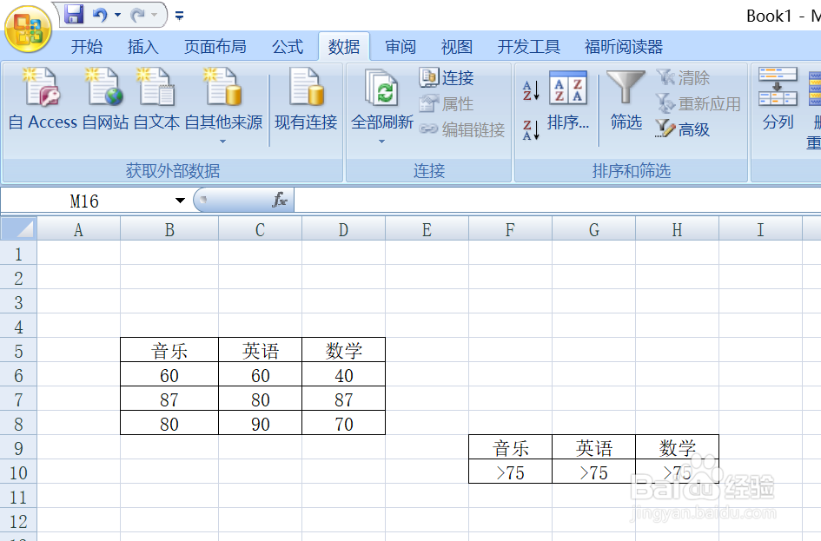
Task: Click the Insert Function fx button
Action: click(280, 200)
